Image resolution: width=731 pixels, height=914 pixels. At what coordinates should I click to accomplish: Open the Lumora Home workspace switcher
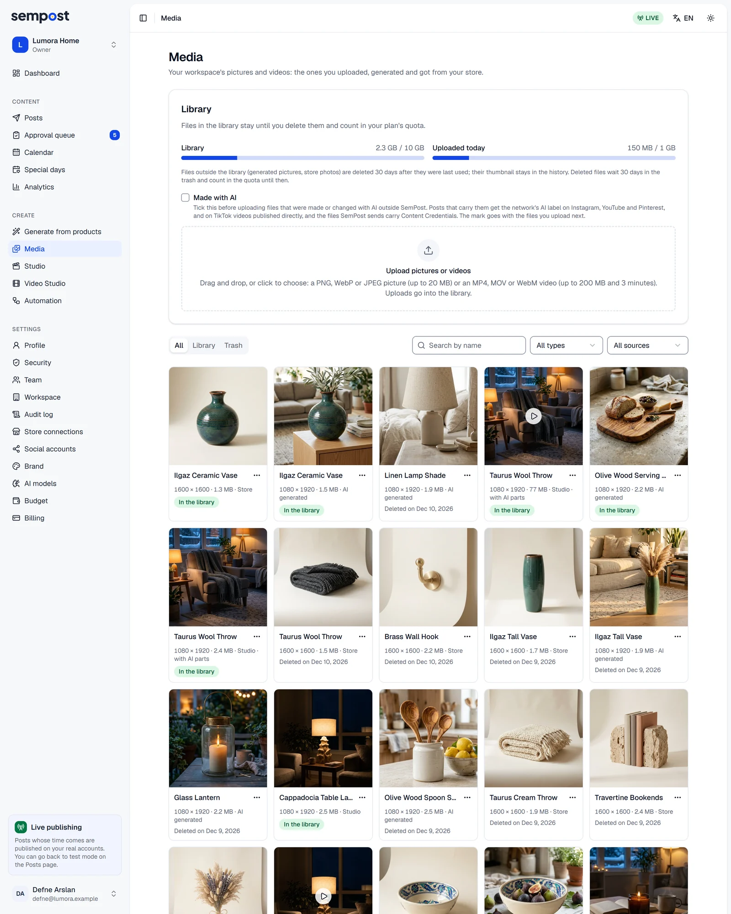[65, 45]
